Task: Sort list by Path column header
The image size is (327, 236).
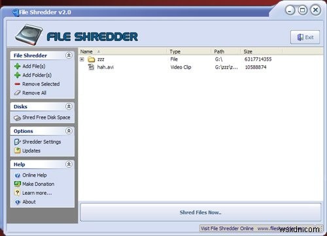Action: point(226,52)
